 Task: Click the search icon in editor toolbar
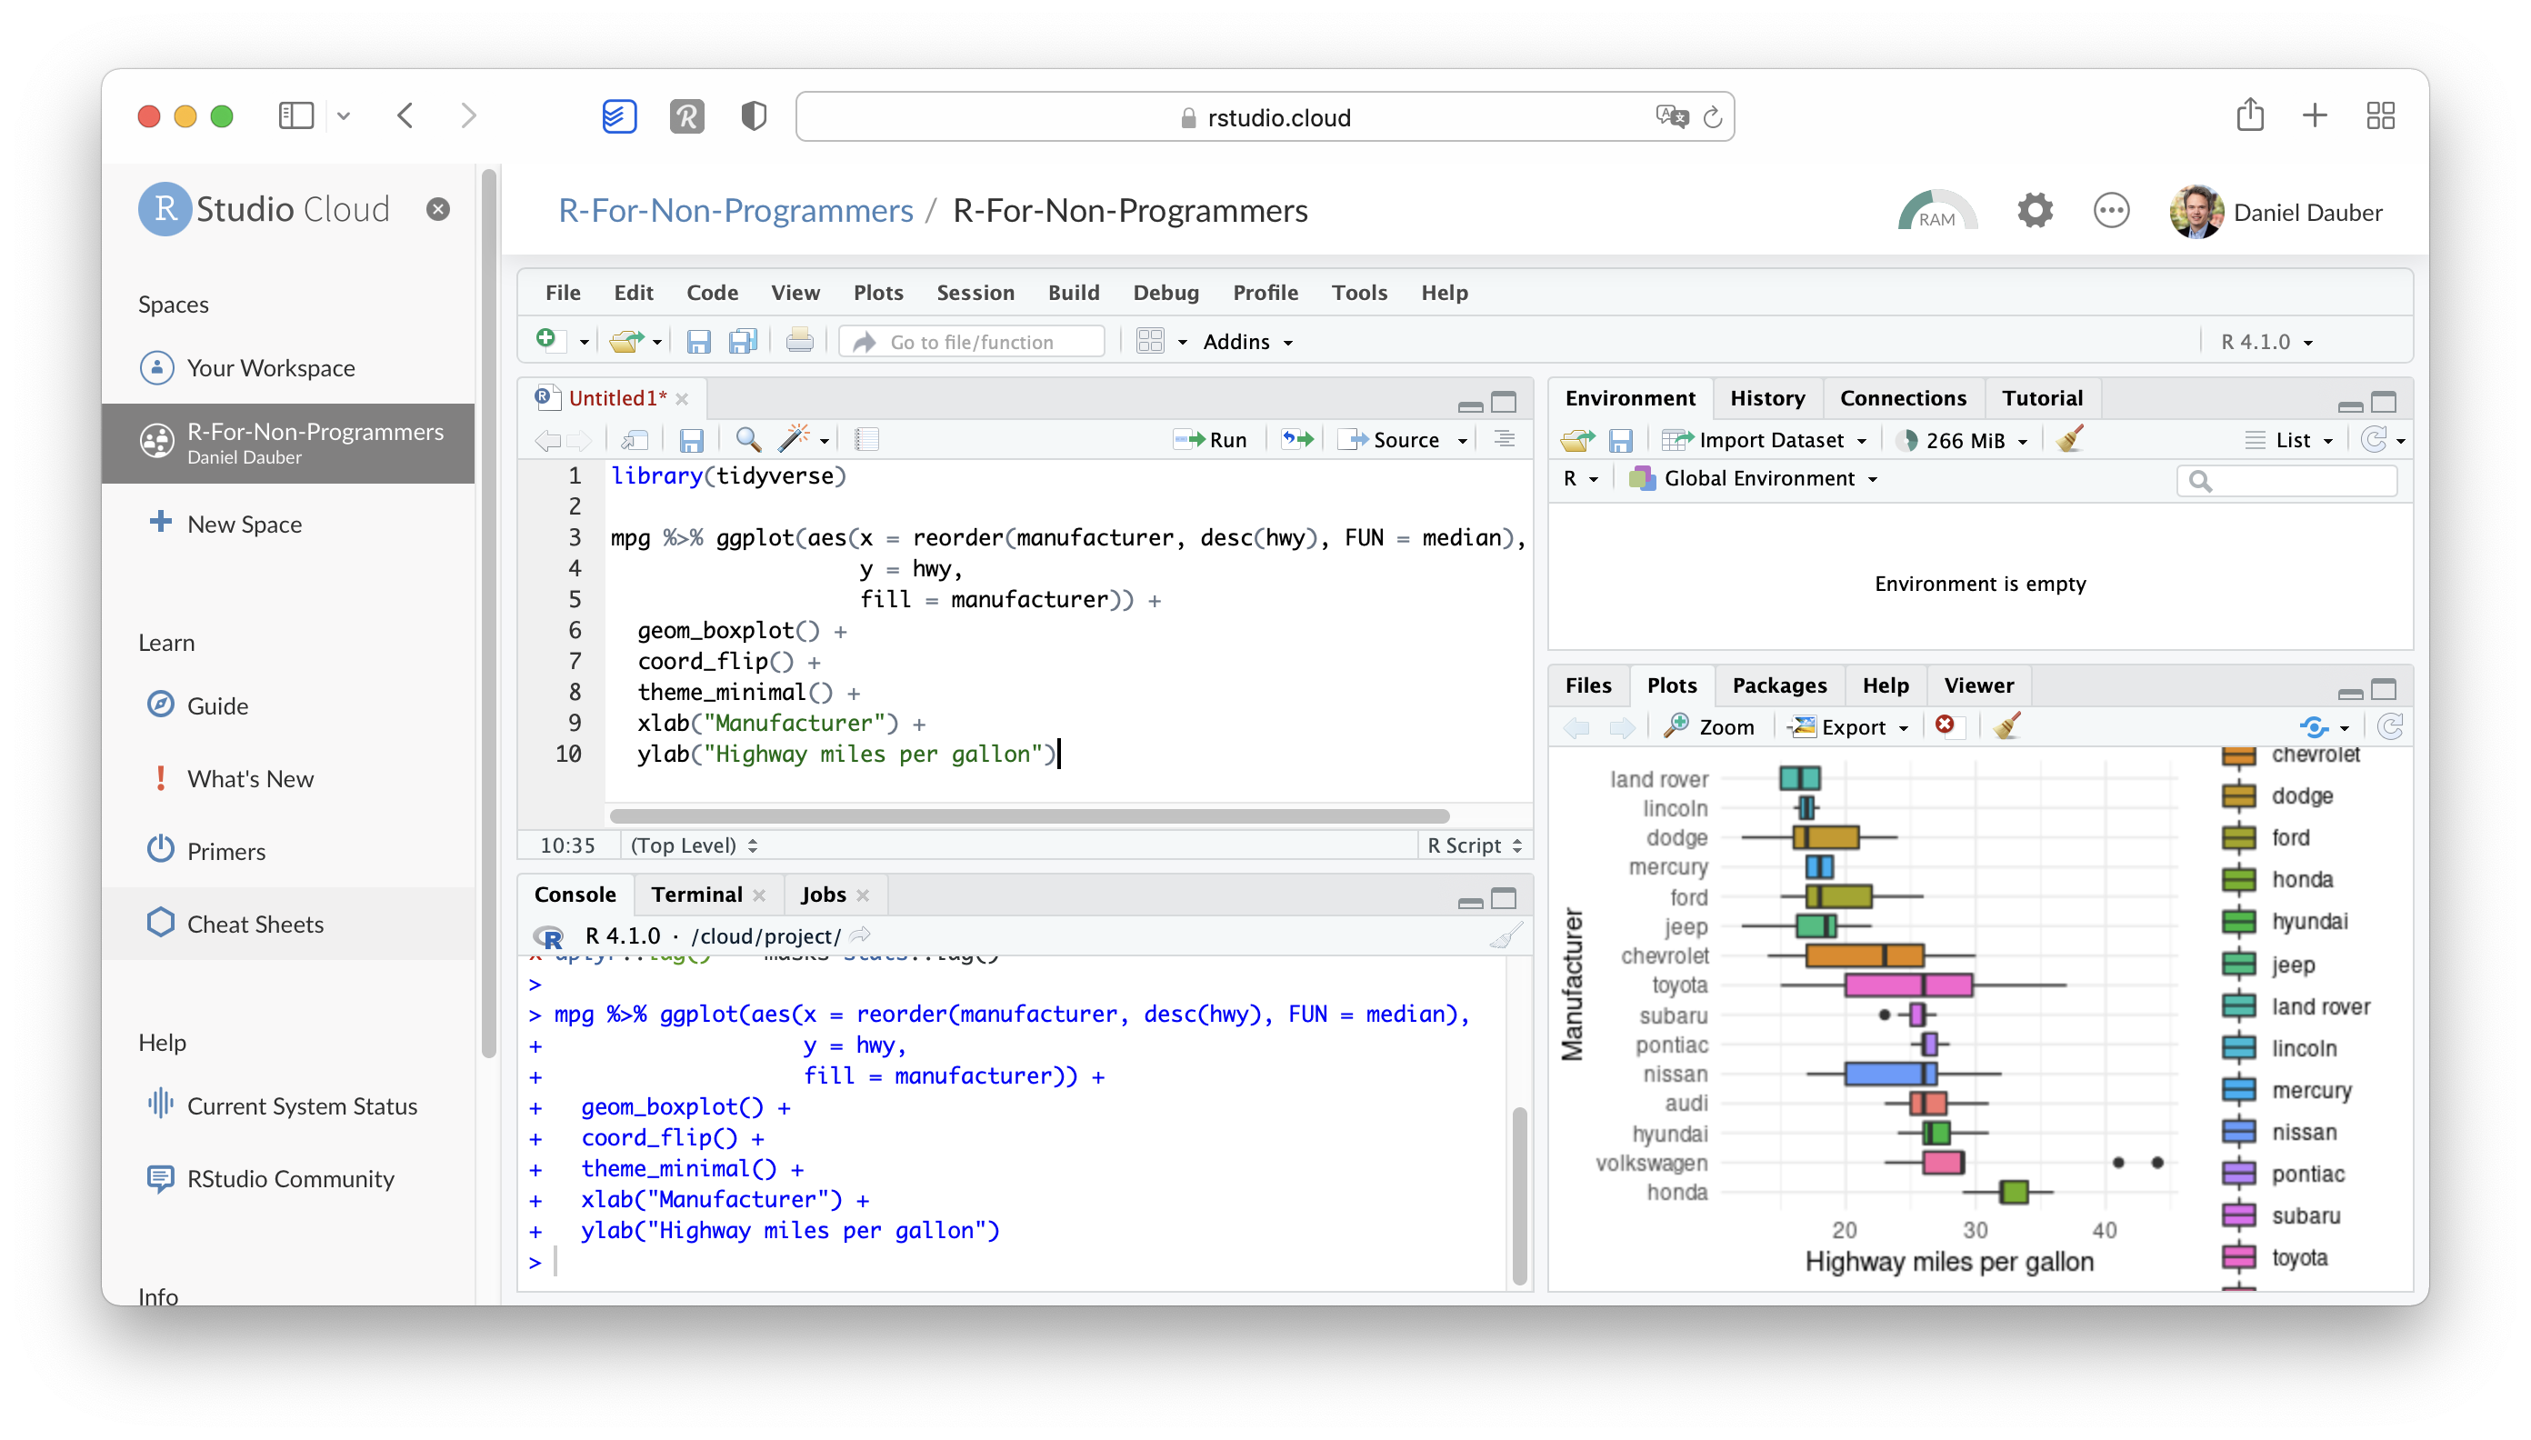tap(744, 440)
